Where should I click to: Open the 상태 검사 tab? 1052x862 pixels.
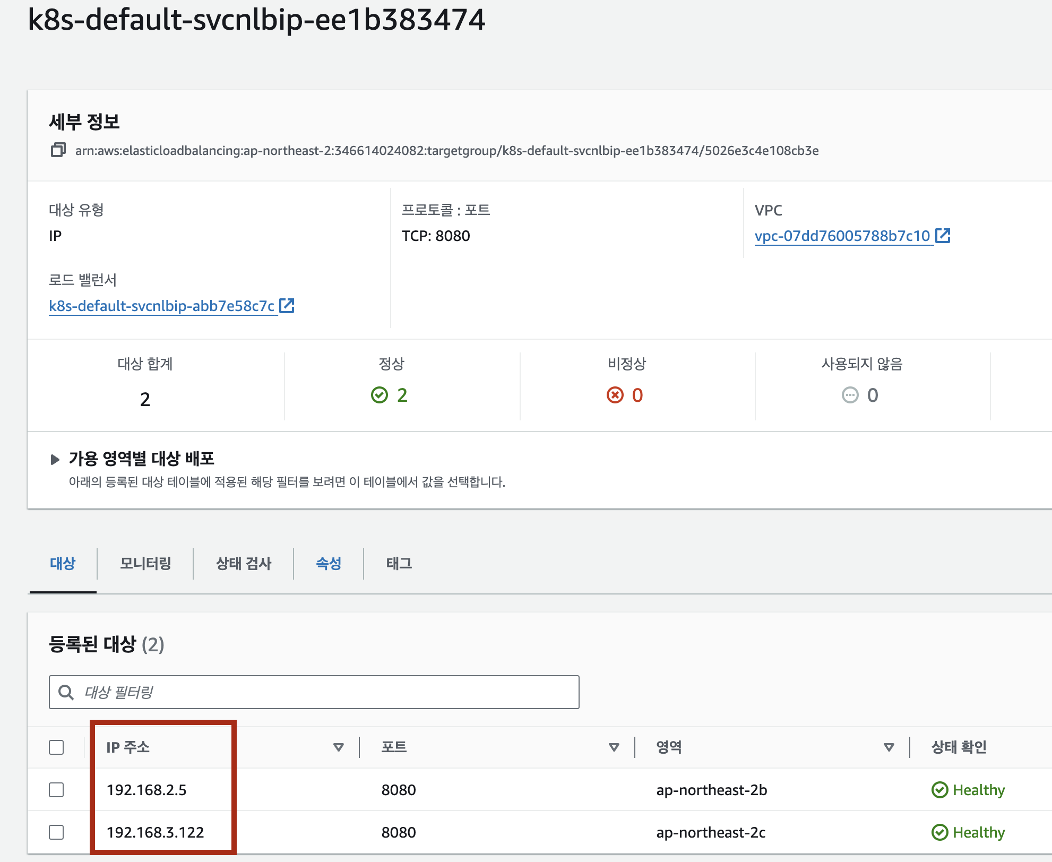tap(244, 563)
